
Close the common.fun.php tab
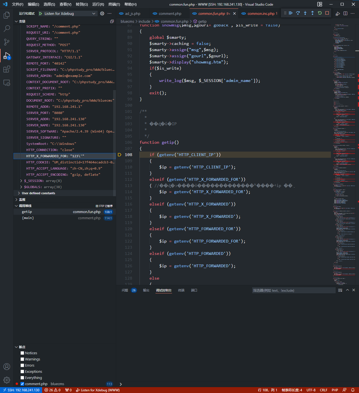234,13
